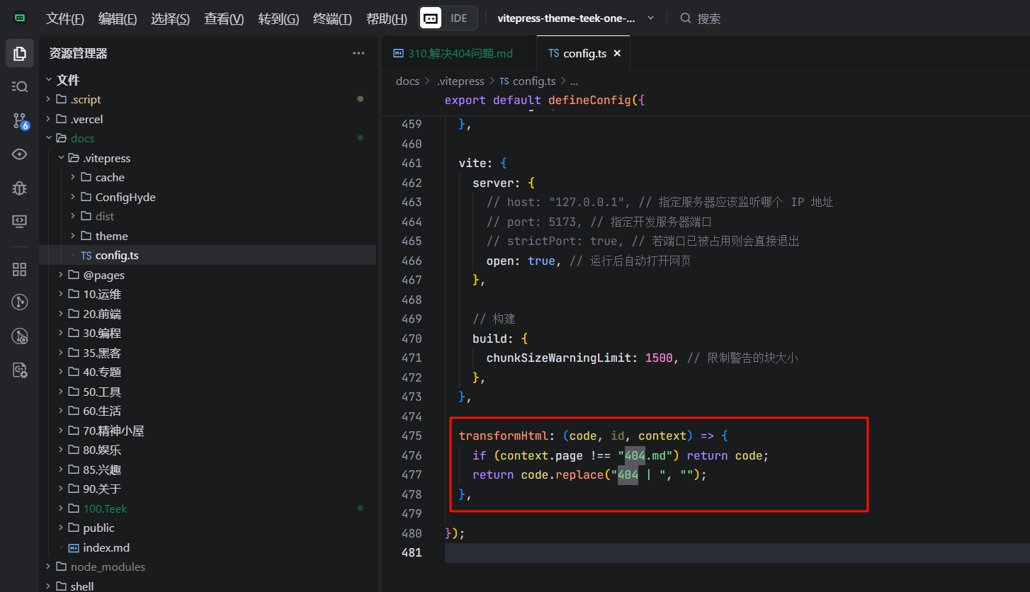This screenshot has width=1030, height=592.
Task: Open the 查看(V) menu
Action: tap(224, 19)
